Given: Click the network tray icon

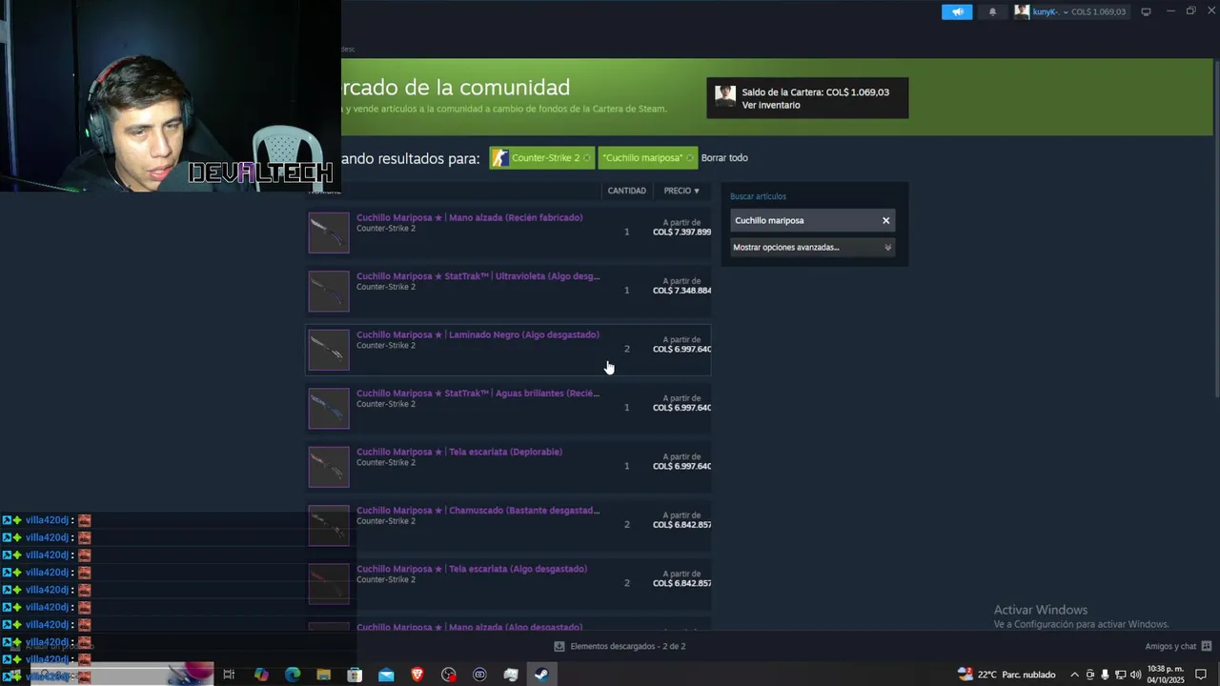Looking at the screenshot, I should tap(1120, 675).
